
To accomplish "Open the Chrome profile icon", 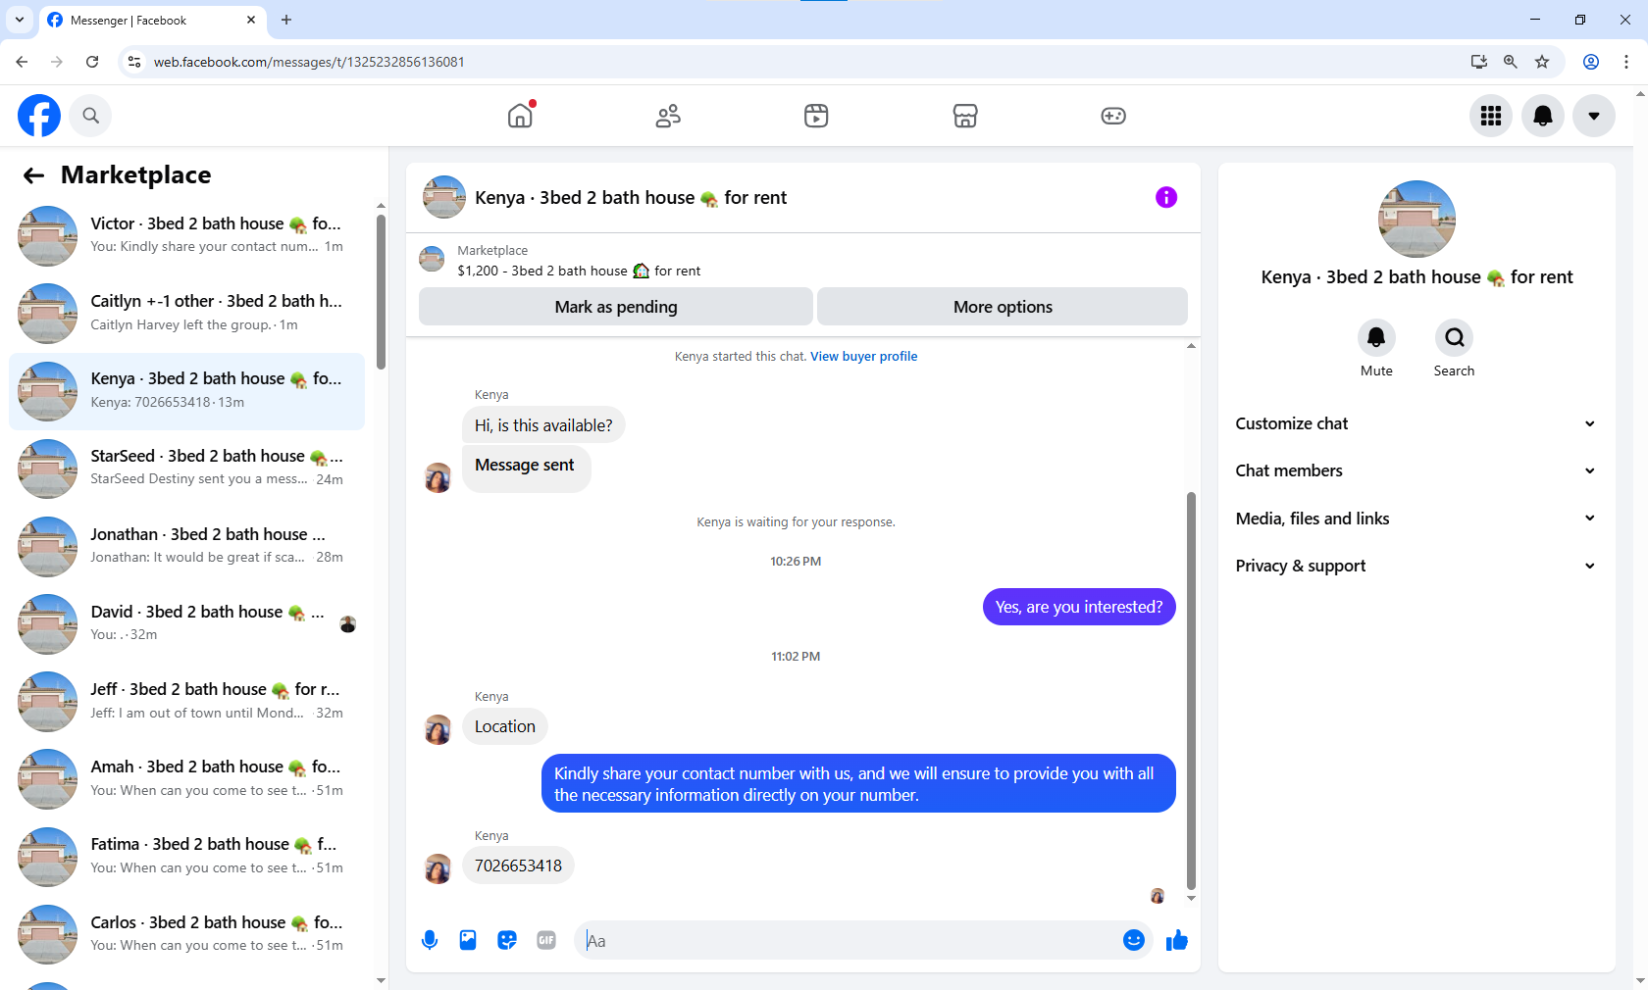I will 1591,62.
